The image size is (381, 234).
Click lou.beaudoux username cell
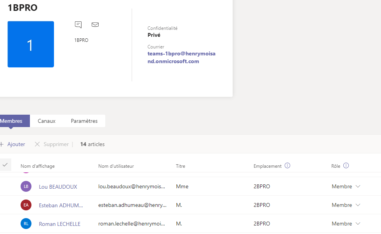click(132, 186)
